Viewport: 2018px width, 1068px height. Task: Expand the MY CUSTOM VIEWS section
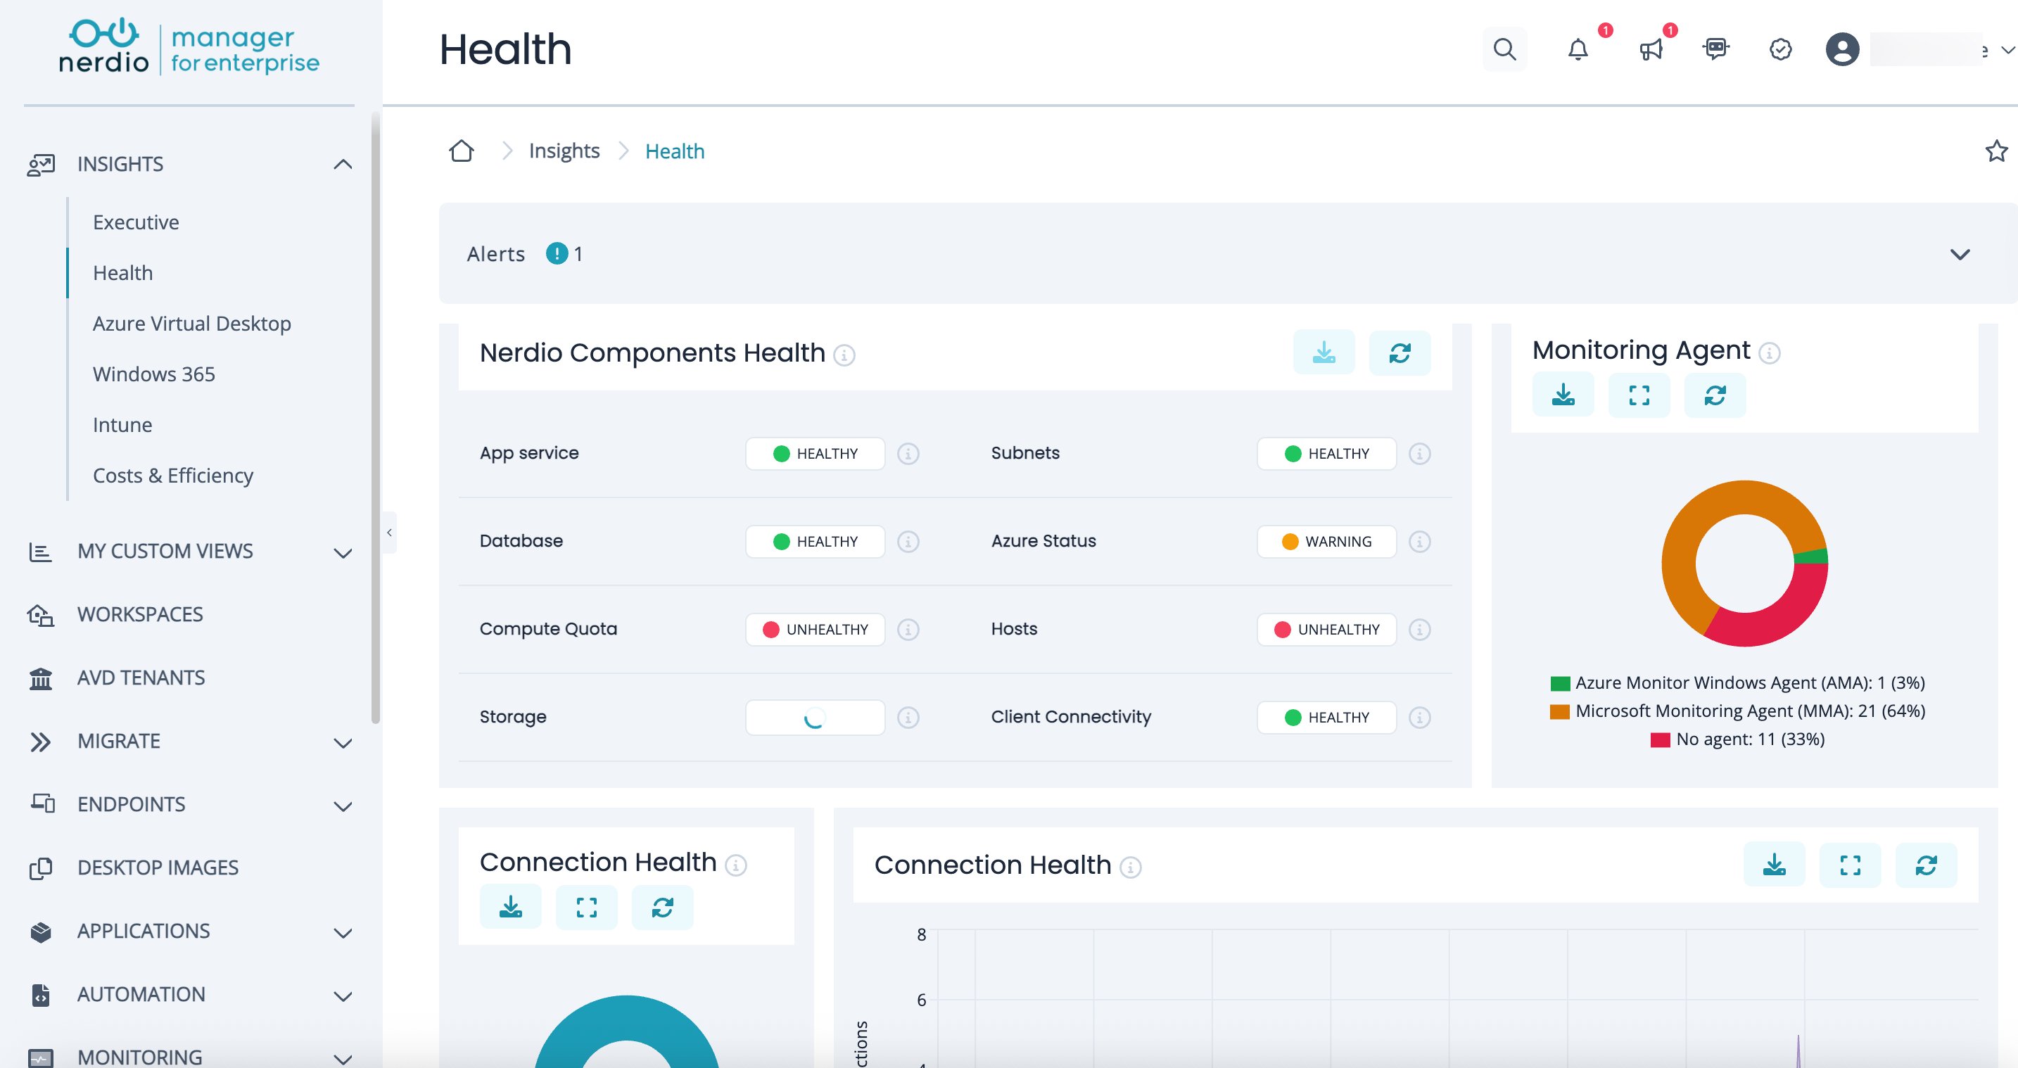point(343,552)
